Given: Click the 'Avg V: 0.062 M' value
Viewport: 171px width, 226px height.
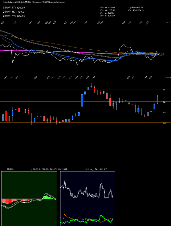Looking at the screenshot, I should pos(136,8).
